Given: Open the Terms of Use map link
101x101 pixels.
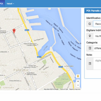Looking at the screenshot, I should 64,89.
